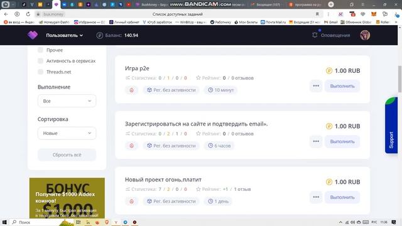402x226 pixels.
Task: Click the bookmark icon in address bar
Action: 317,14
